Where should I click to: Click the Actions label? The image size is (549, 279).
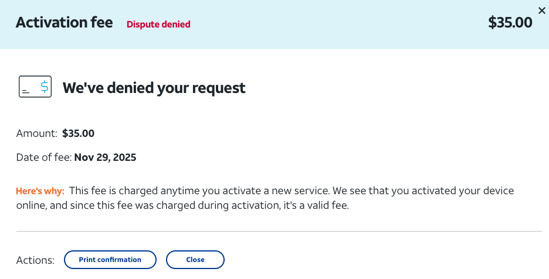[35, 260]
